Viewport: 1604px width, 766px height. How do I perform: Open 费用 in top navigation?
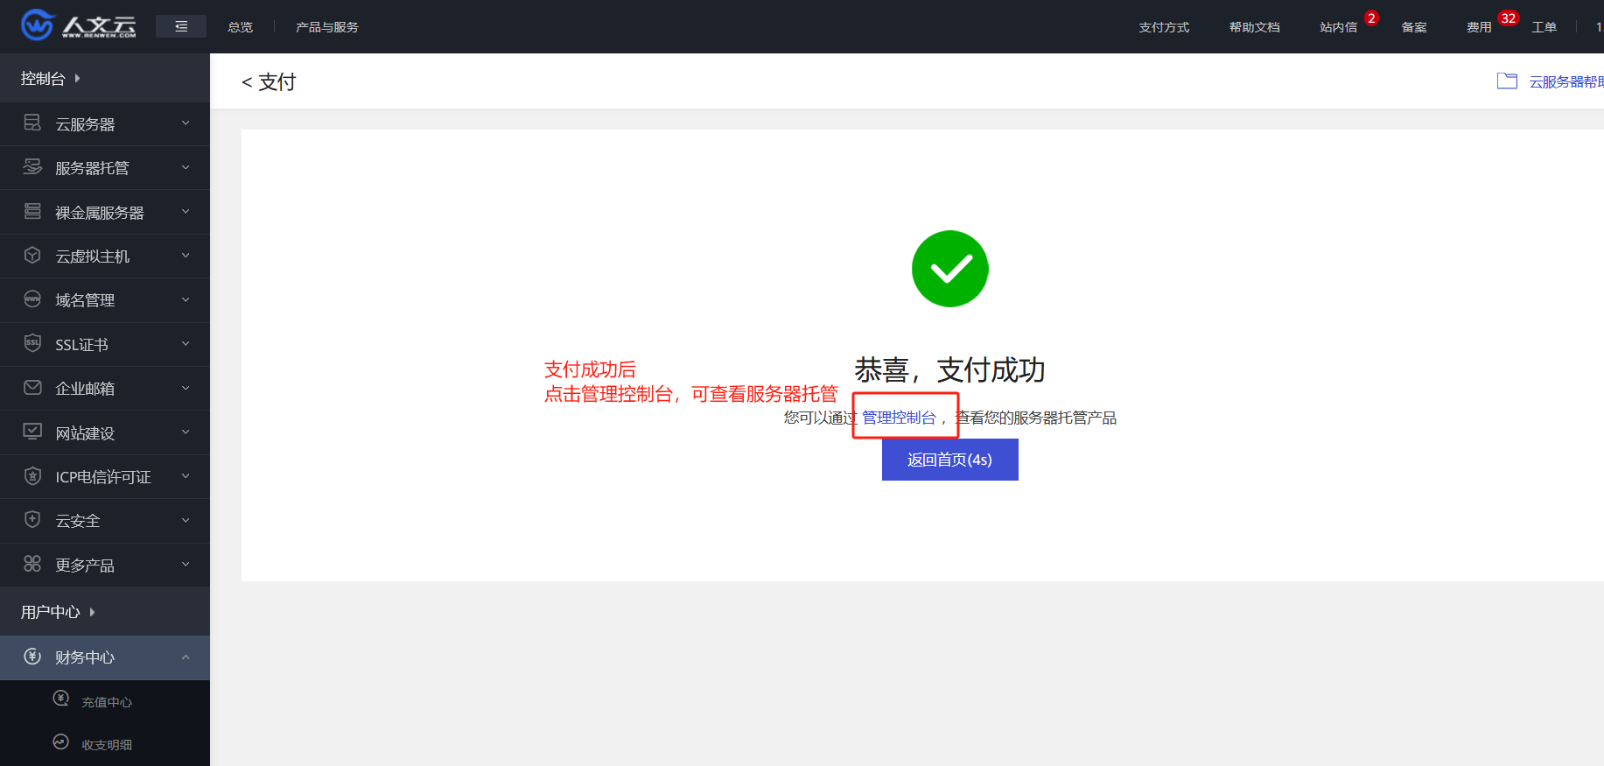[1479, 27]
